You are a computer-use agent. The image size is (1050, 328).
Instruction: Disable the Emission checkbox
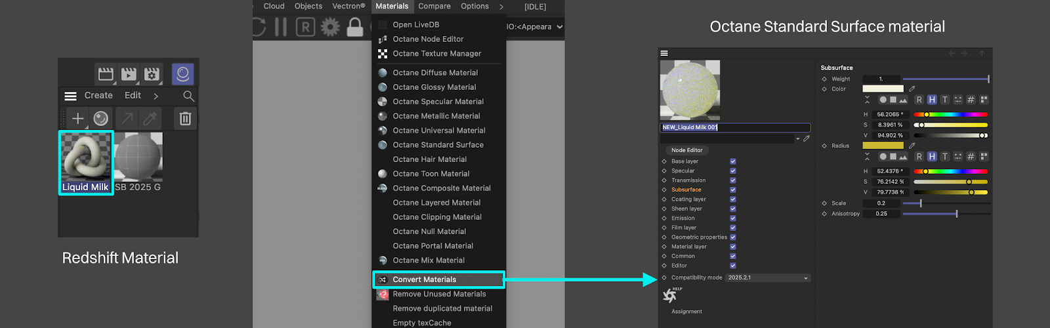733,218
